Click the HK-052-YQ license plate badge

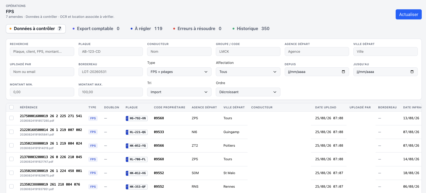coord(137,146)
